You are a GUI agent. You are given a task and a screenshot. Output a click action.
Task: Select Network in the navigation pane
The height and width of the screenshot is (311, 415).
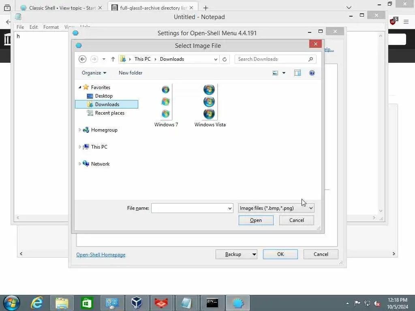(100, 164)
